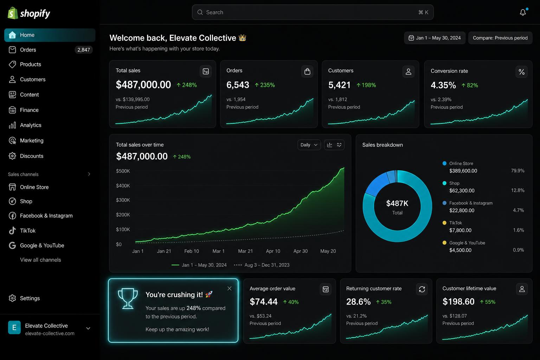Click the Total sales sparkline chart

point(163,109)
